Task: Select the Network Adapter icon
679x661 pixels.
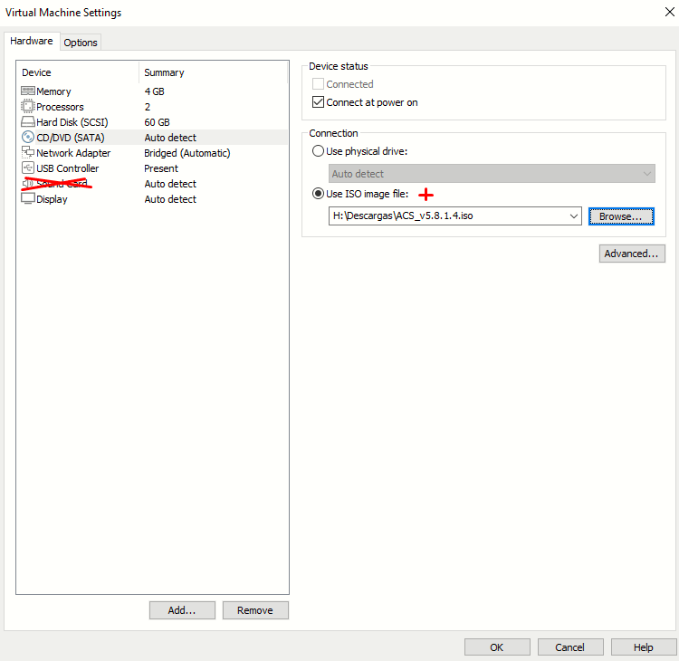Action: (28, 152)
